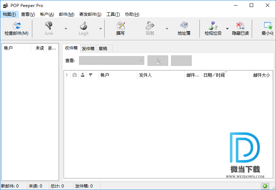
Task: Open the 工具(T) menu
Action: pos(113,14)
